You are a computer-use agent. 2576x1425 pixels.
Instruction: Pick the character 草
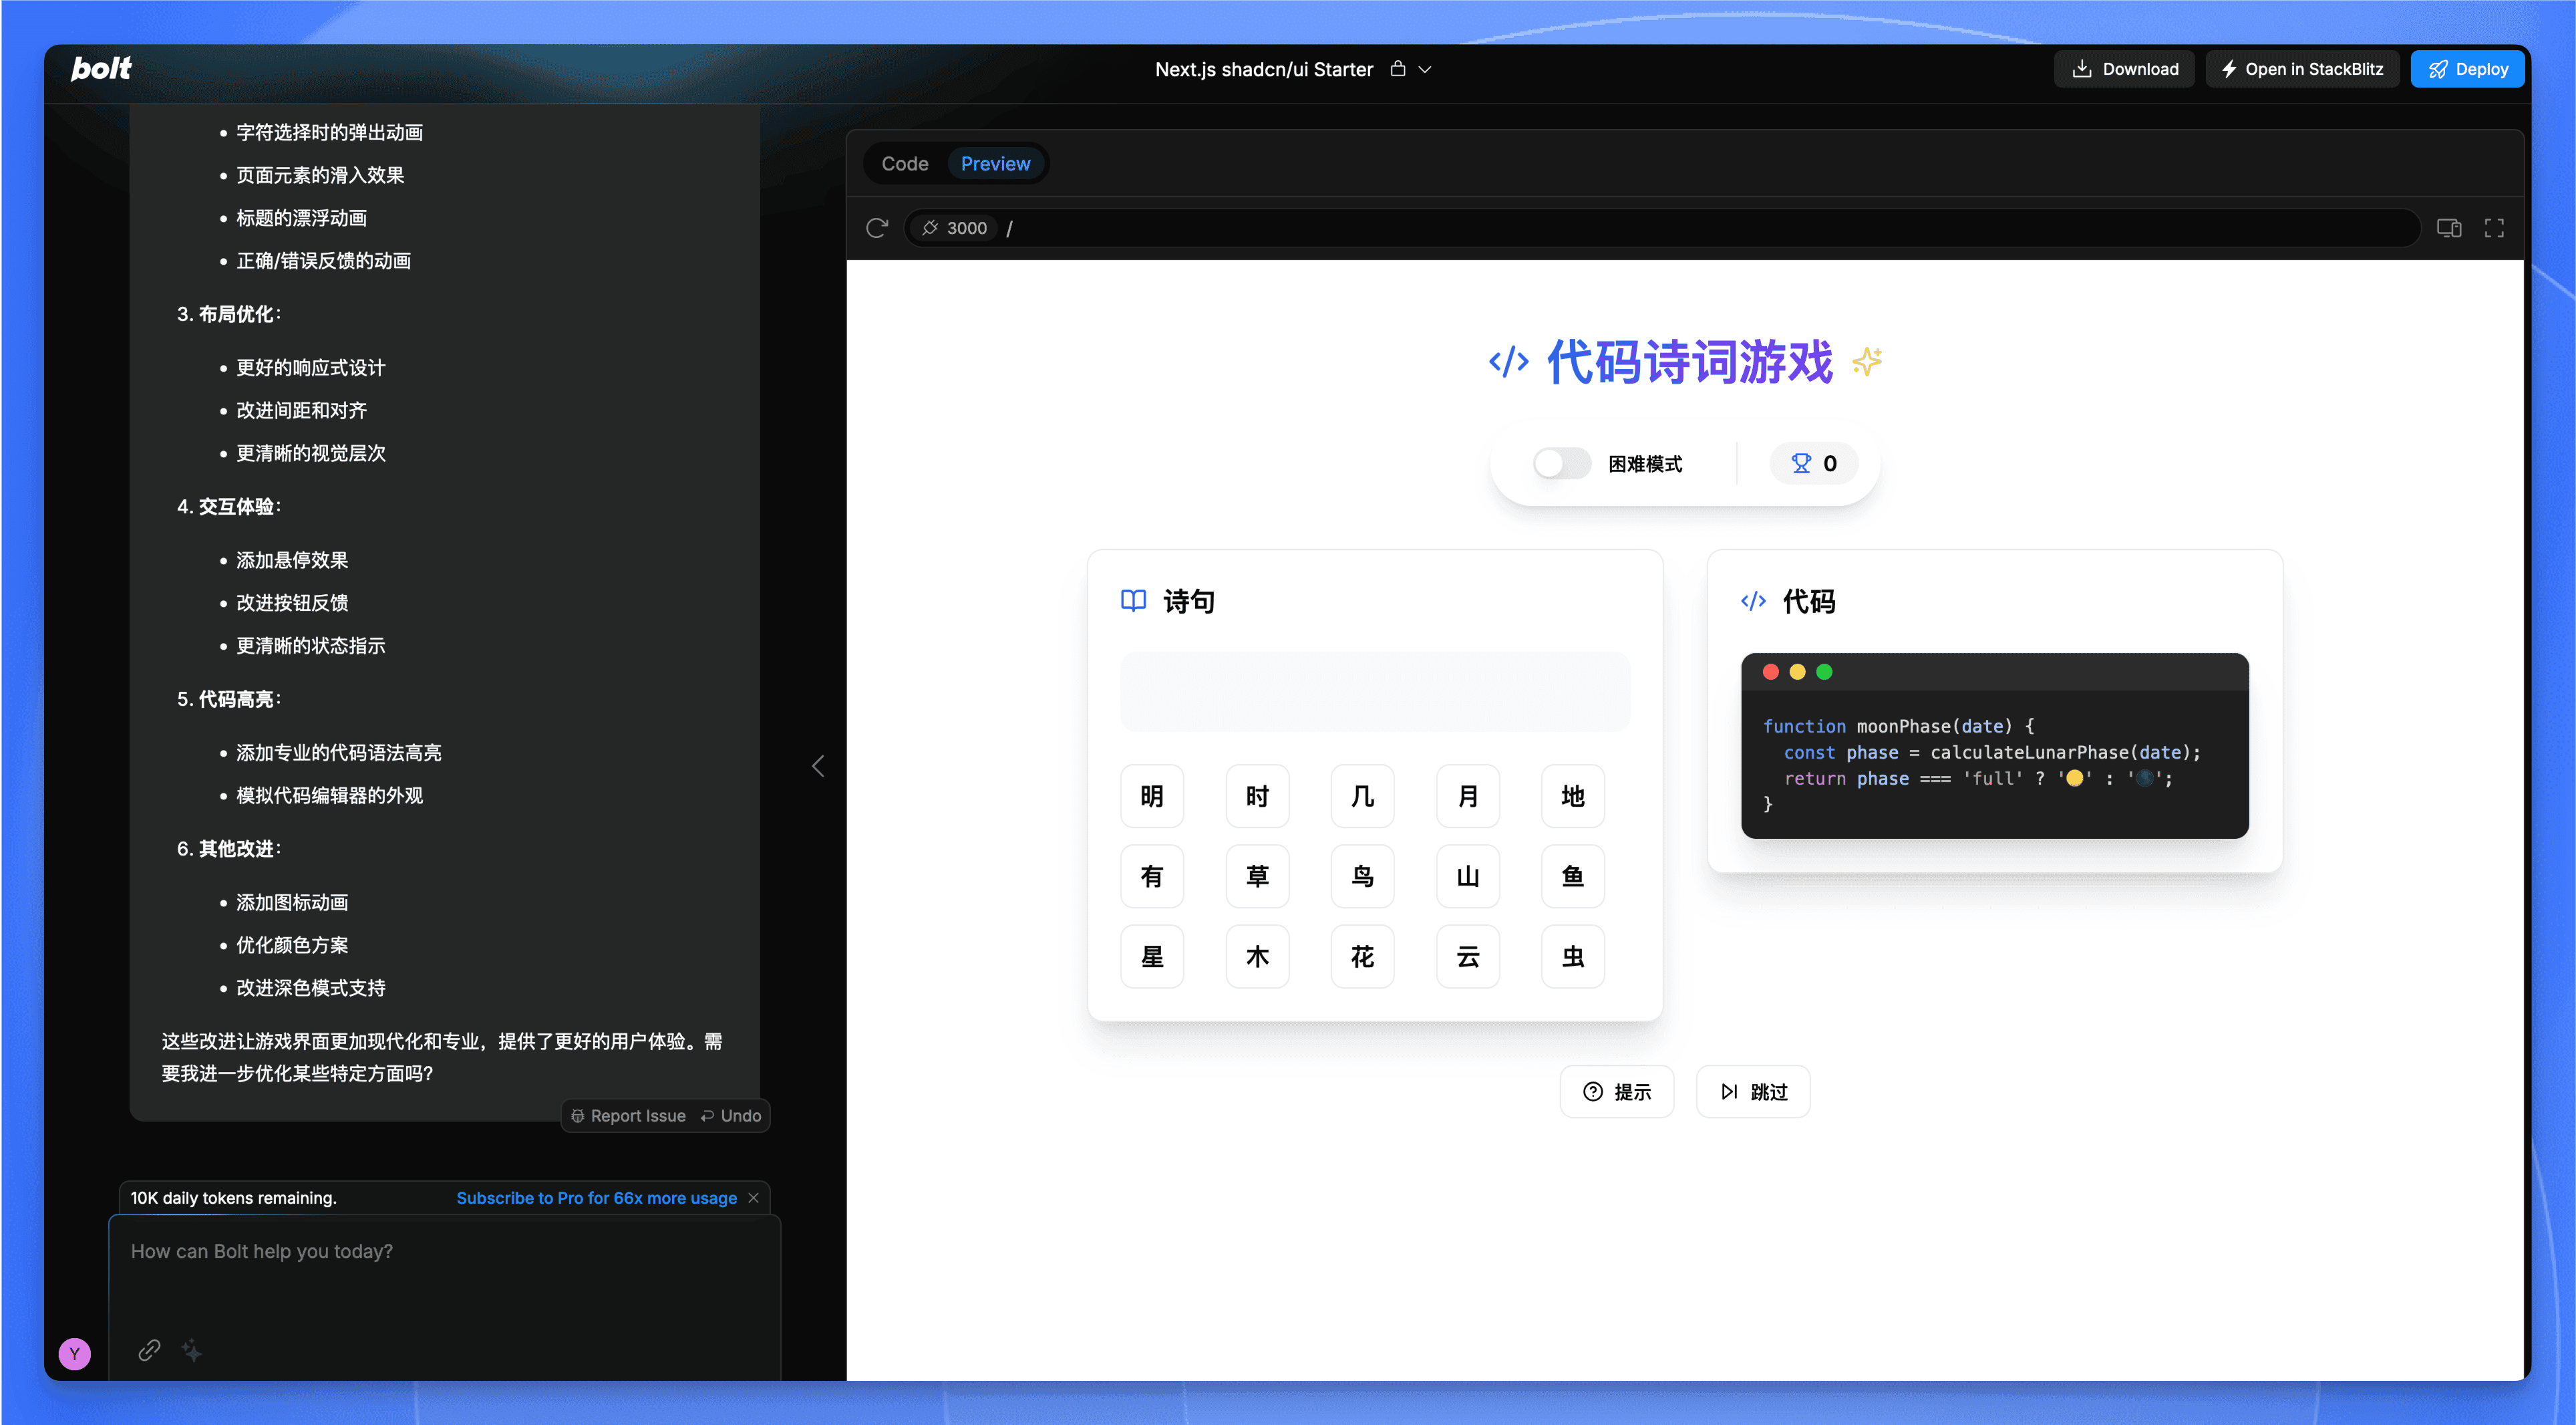pos(1257,876)
